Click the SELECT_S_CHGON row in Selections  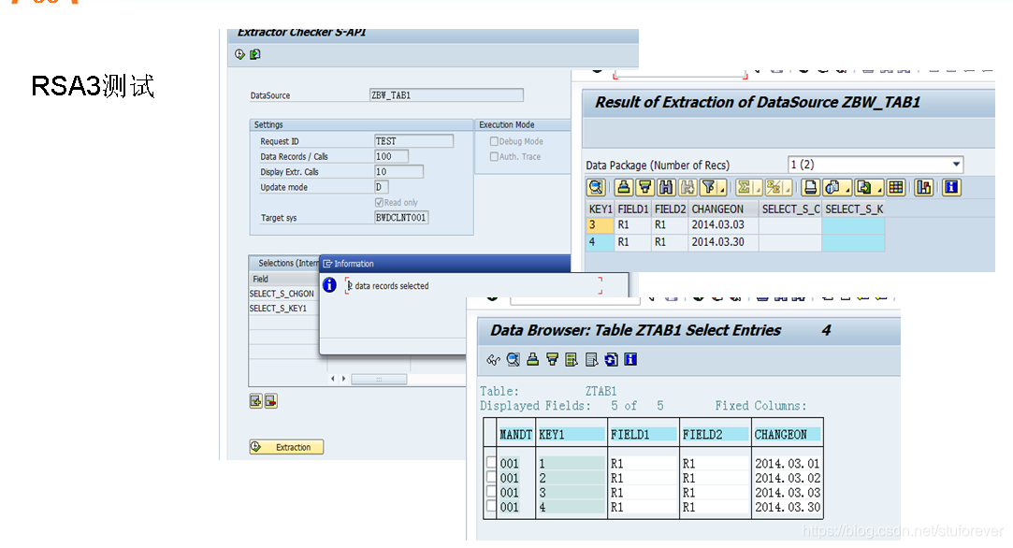pyautogui.click(x=283, y=294)
